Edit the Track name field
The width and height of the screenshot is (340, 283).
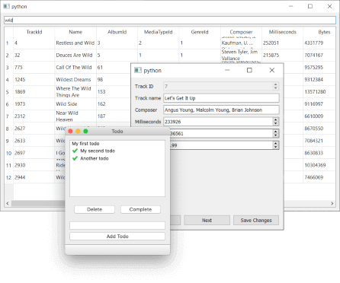click(221, 98)
